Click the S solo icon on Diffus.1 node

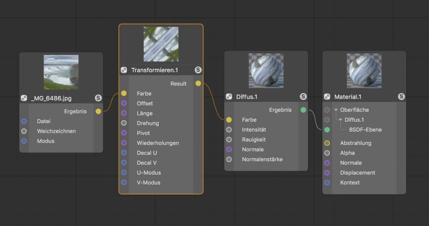pos(303,96)
